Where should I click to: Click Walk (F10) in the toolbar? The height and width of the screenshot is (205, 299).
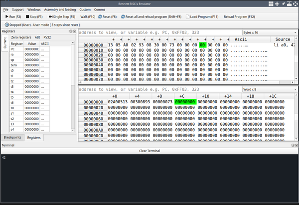point(87,16)
